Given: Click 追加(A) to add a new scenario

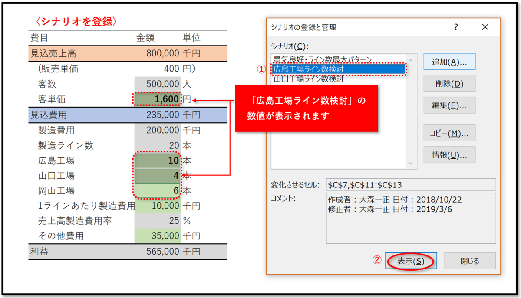Looking at the screenshot, I should (449, 61).
